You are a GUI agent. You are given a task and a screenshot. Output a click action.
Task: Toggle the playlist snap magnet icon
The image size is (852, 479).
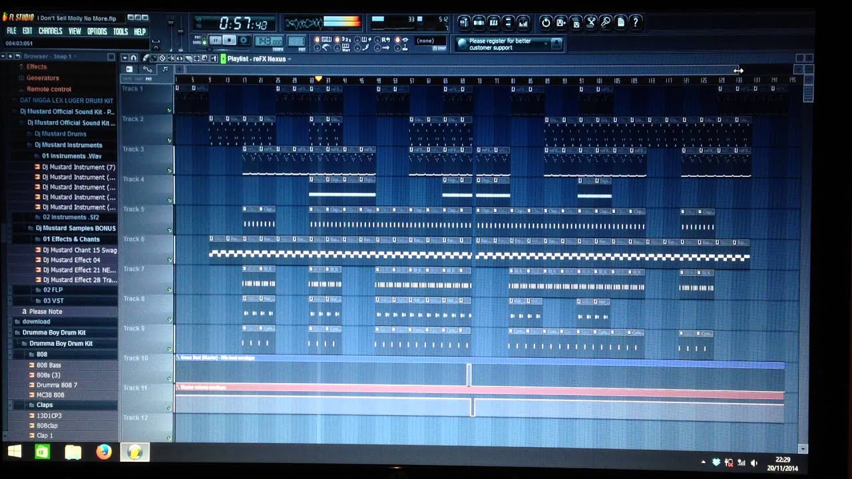tap(133, 58)
